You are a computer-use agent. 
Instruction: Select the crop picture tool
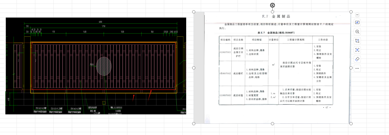[357, 41]
